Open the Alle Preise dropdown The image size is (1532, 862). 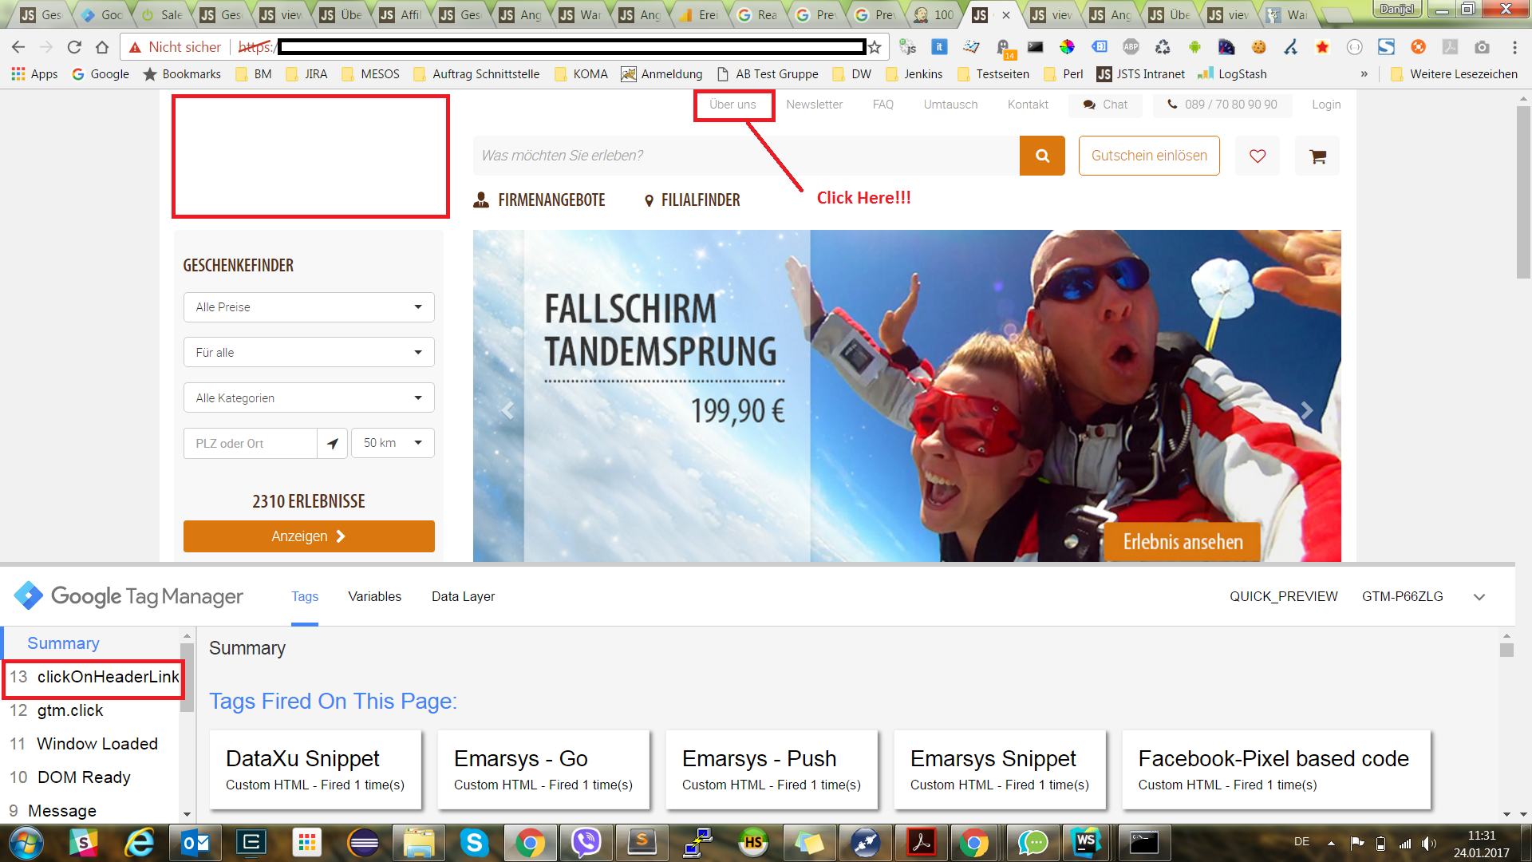click(309, 307)
